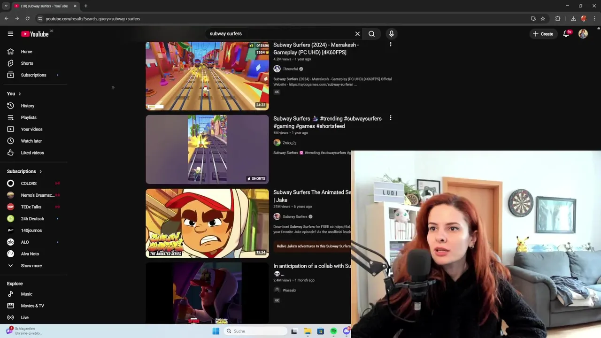
Task: Open Subscriptions in the sidebar
Action: [x=34, y=75]
